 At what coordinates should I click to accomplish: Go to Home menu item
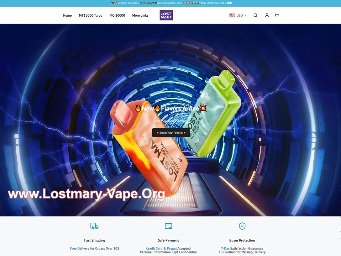click(67, 15)
